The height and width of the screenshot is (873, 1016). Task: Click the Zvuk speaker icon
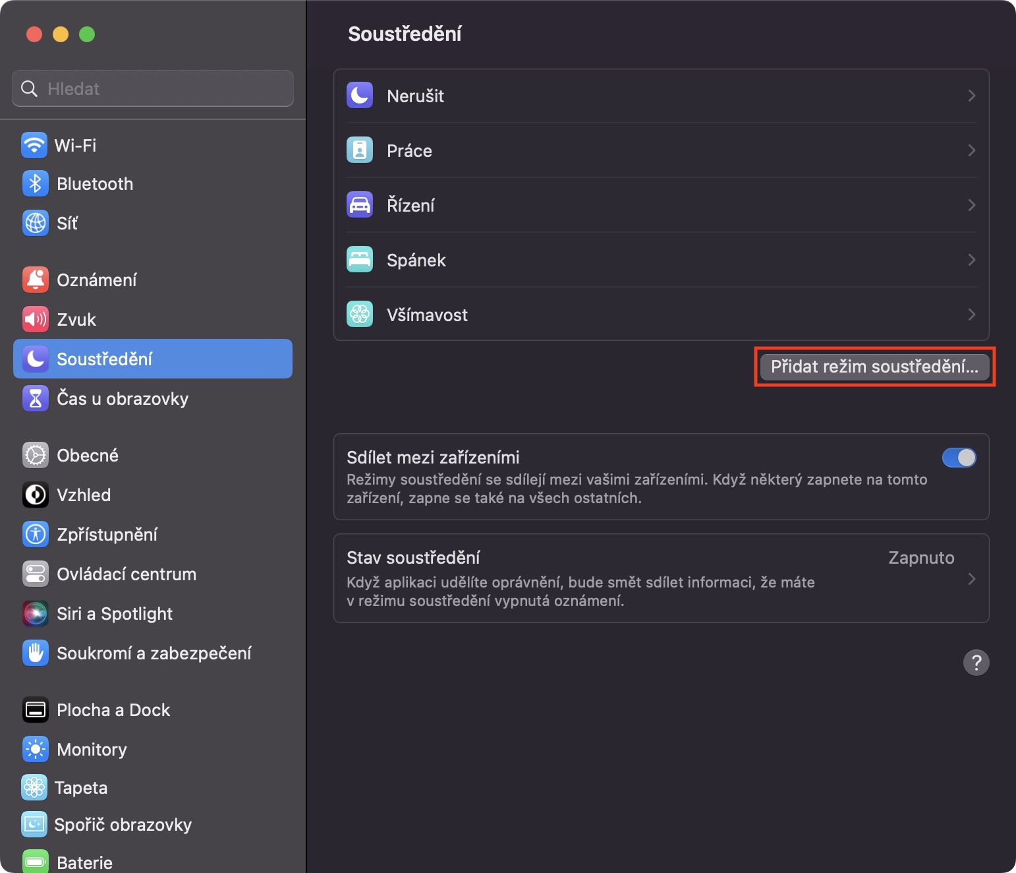tap(35, 320)
